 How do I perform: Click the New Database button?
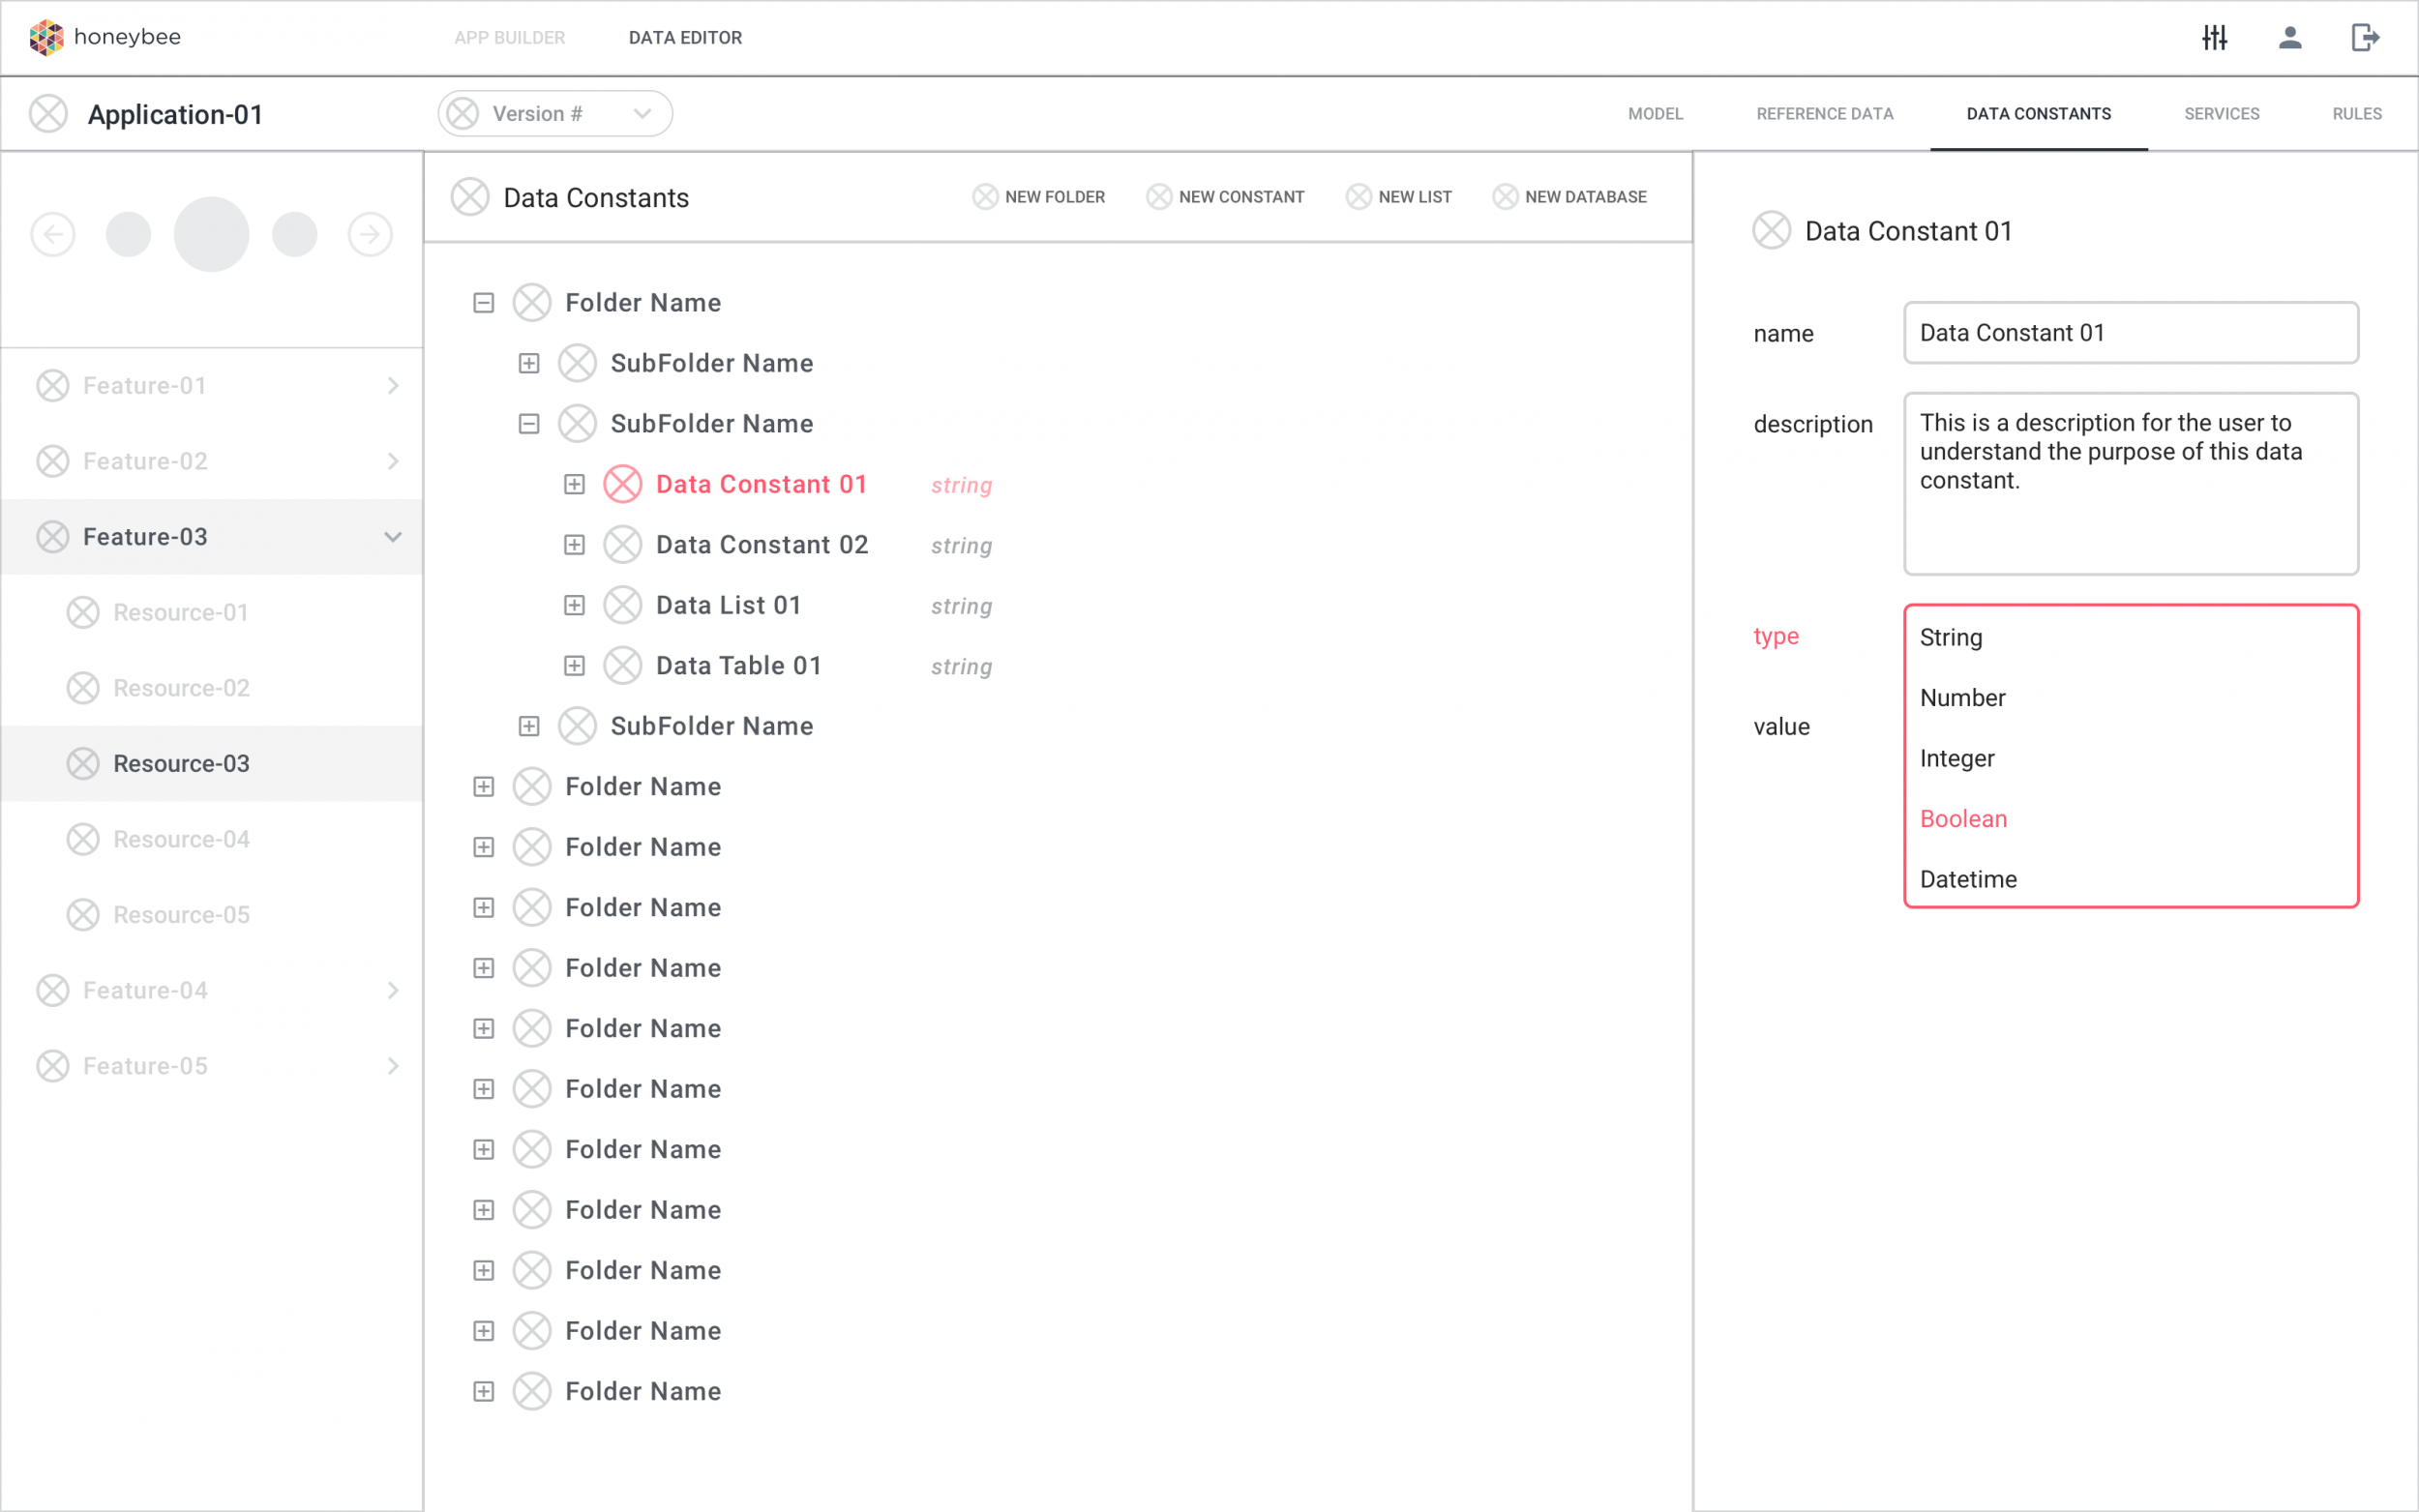click(1570, 197)
